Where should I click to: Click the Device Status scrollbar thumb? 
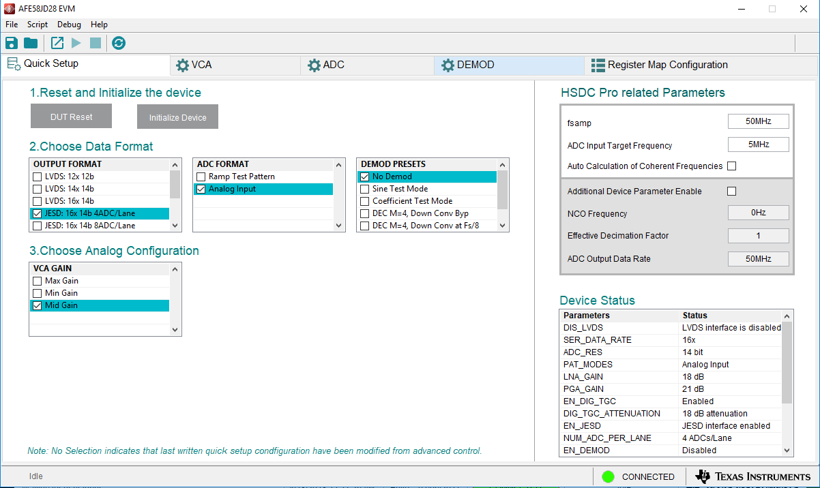tap(787, 362)
